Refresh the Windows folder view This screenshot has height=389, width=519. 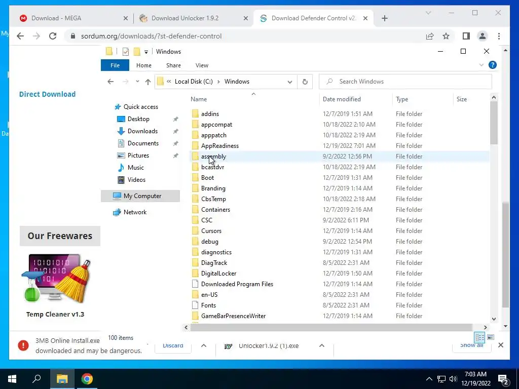pyautogui.click(x=305, y=82)
